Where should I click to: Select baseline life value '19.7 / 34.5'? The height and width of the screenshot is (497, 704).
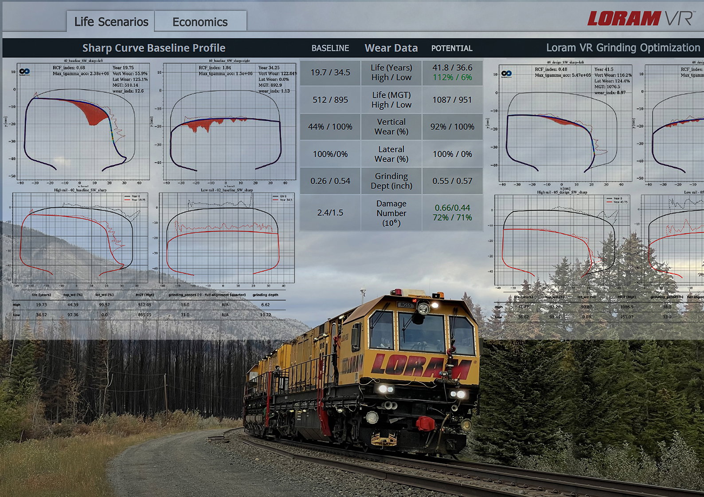click(x=330, y=72)
